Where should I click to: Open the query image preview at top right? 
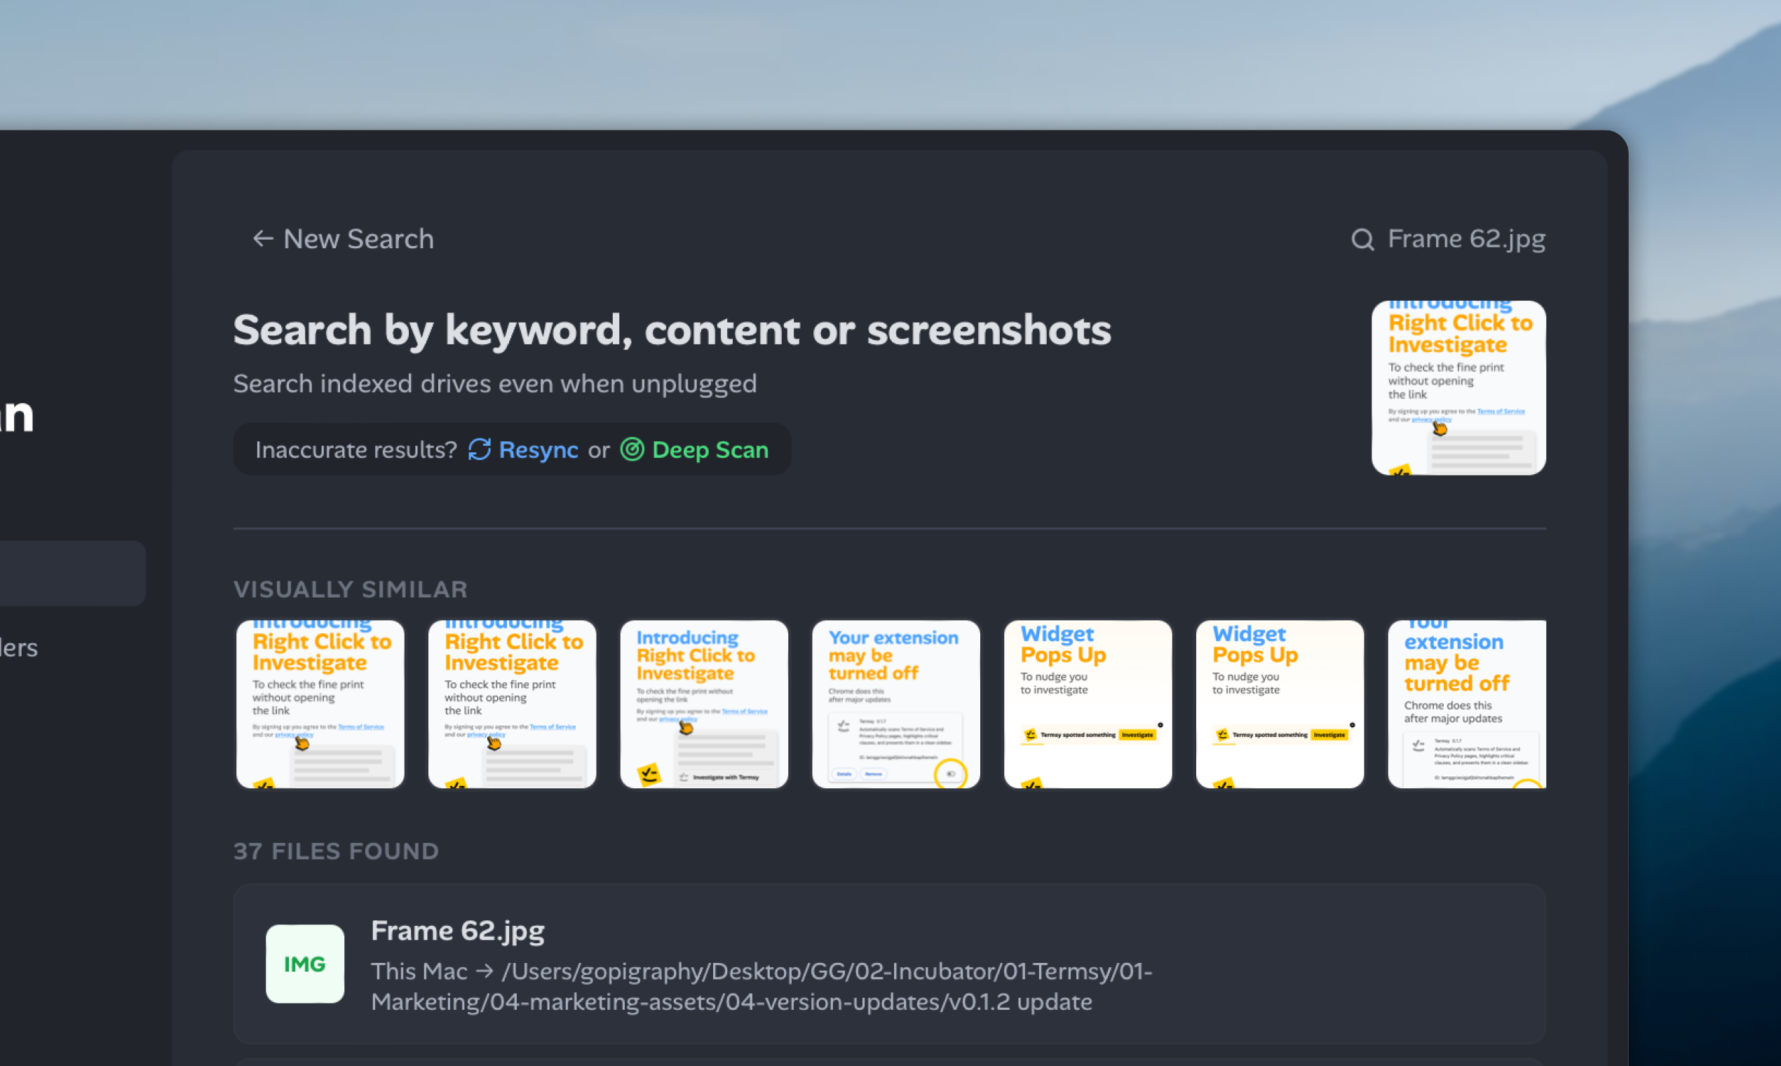point(1458,387)
